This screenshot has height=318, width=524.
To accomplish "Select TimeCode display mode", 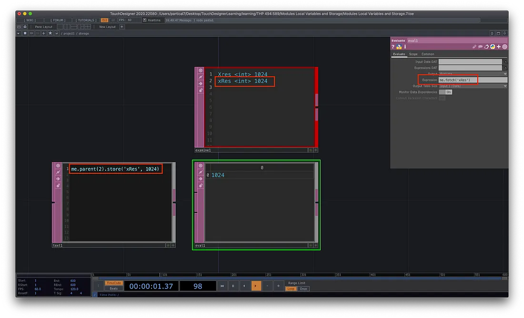I will click(114, 283).
